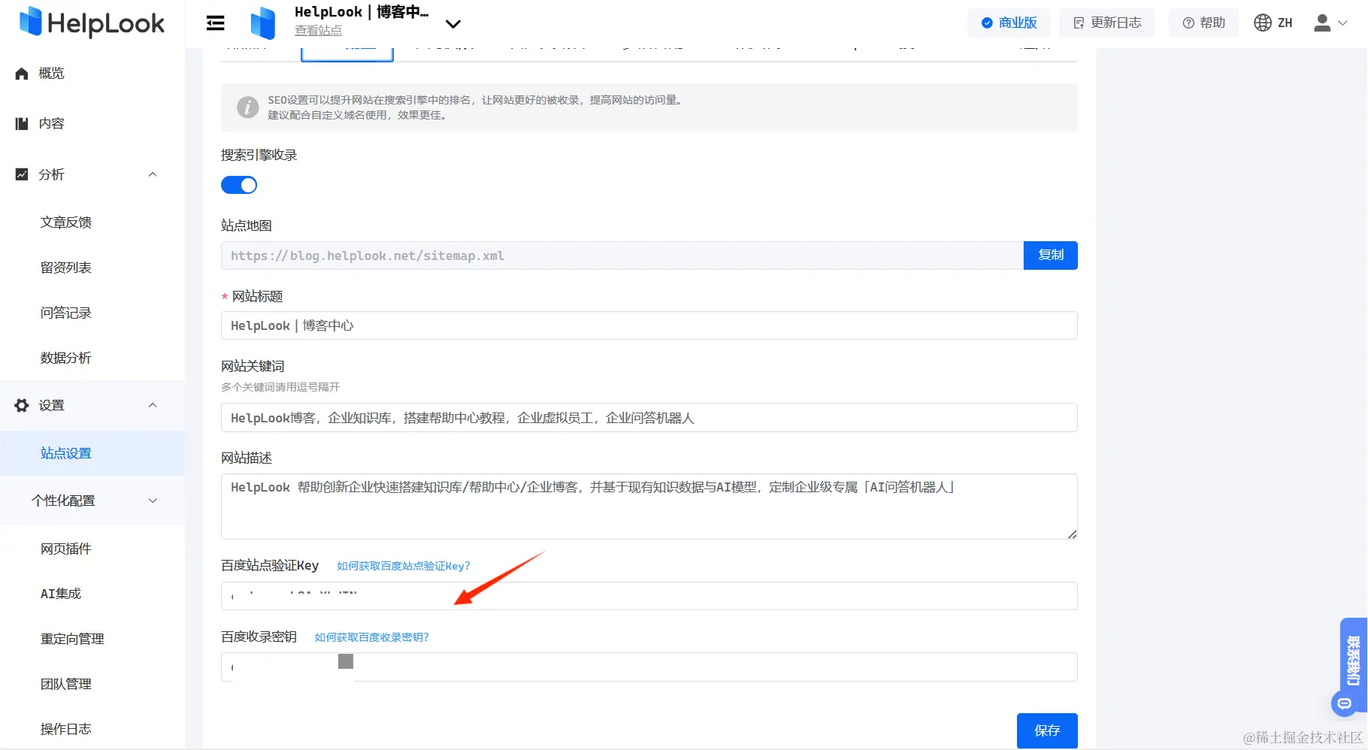Click the 设置 gear icon
This screenshot has height=750, width=1368.
pyautogui.click(x=22, y=405)
